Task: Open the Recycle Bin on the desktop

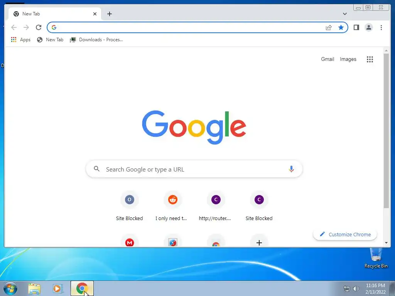Action: pyautogui.click(x=376, y=258)
